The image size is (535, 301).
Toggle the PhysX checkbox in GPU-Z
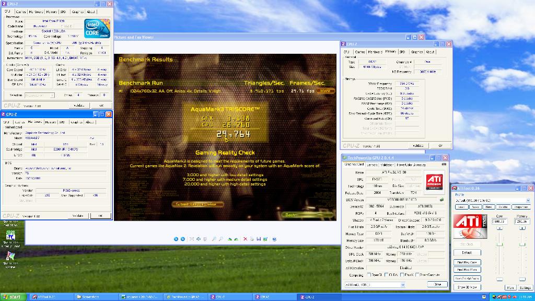point(402,275)
